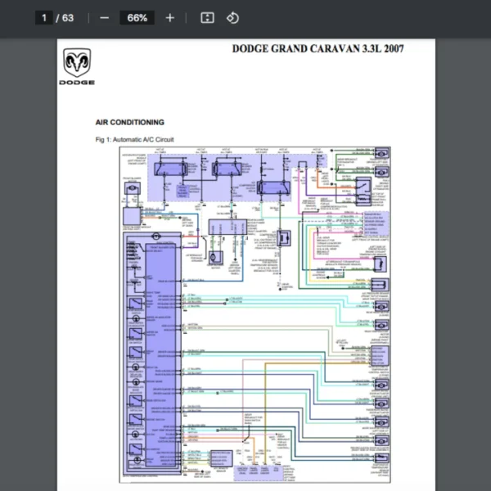Click the top-right actuator motor symbol

381,155
